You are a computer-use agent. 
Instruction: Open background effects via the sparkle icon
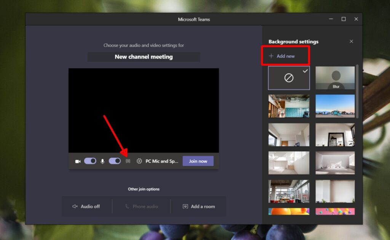[128, 161]
